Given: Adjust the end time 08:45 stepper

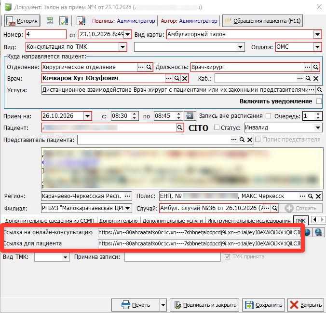Looking at the screenshot, I should pos(178,116).
